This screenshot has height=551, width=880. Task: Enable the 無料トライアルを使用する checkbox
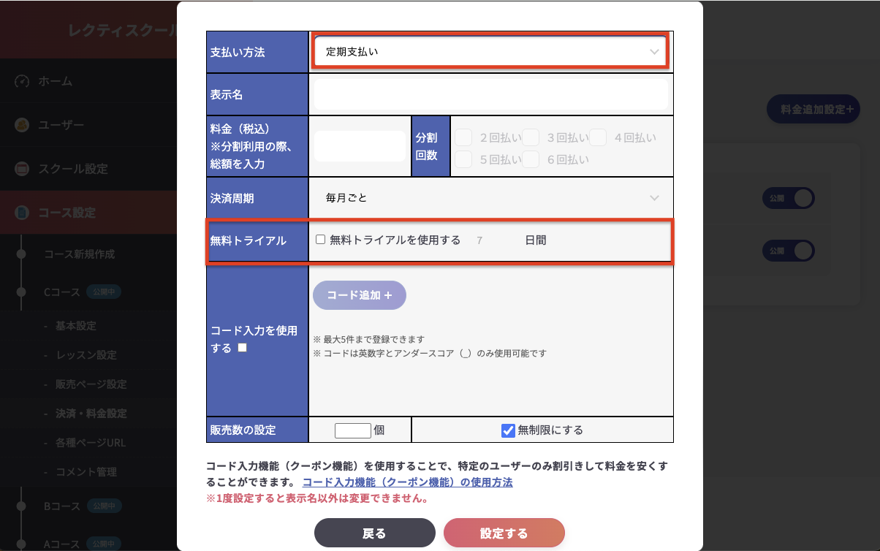tap(320, 240)
